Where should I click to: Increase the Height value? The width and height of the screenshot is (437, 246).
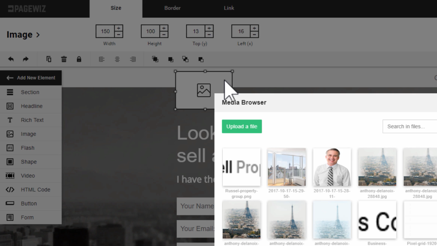pyautogui.click(x=164, y=28)
